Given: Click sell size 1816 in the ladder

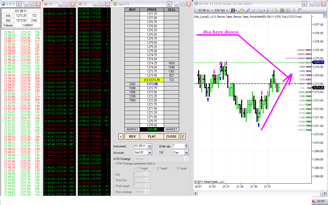Looking at the screenshot, I should (171, 63).
